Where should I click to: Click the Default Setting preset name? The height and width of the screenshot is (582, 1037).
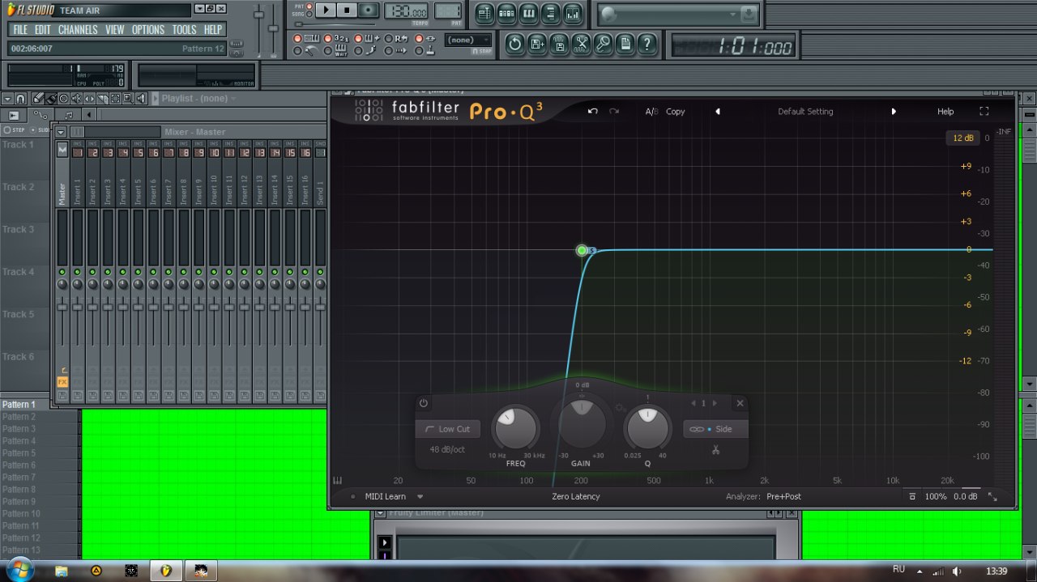[x=805, y=112]
